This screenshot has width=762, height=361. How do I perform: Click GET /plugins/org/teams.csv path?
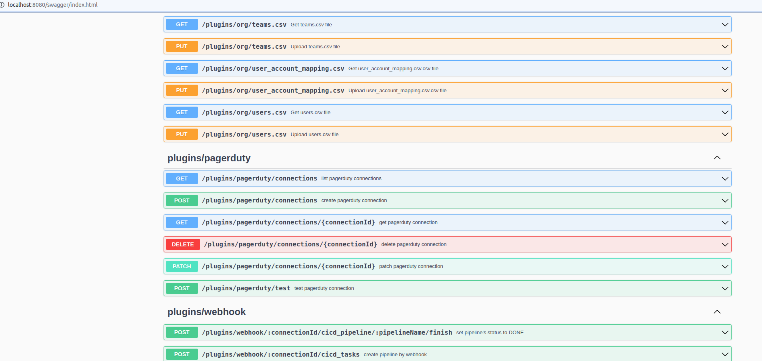click(x=244, y=24)
